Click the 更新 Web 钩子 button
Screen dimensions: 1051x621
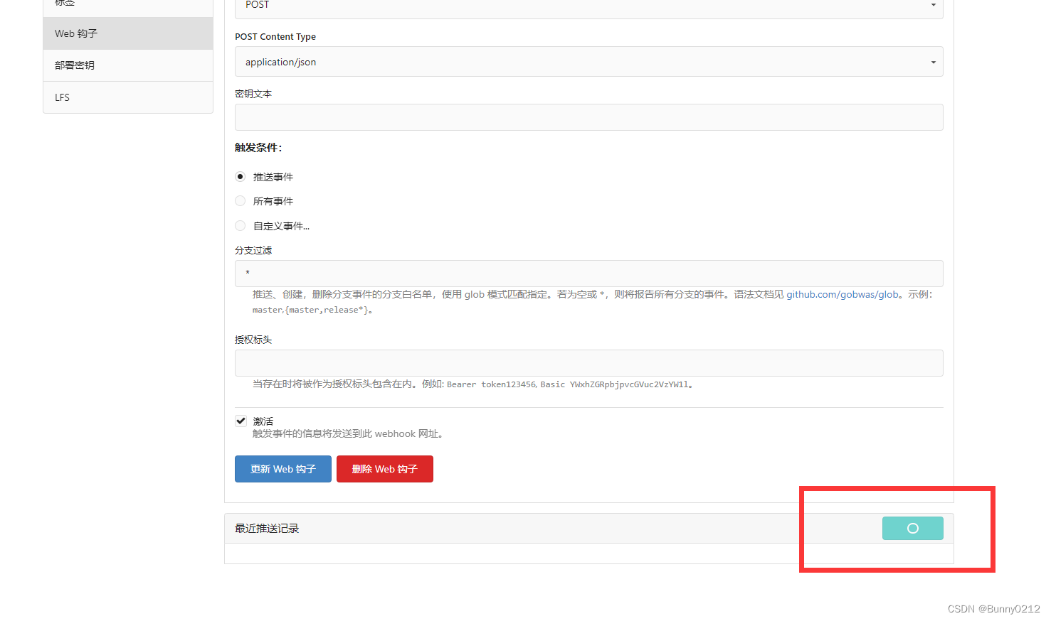click(x=283, y=469)
